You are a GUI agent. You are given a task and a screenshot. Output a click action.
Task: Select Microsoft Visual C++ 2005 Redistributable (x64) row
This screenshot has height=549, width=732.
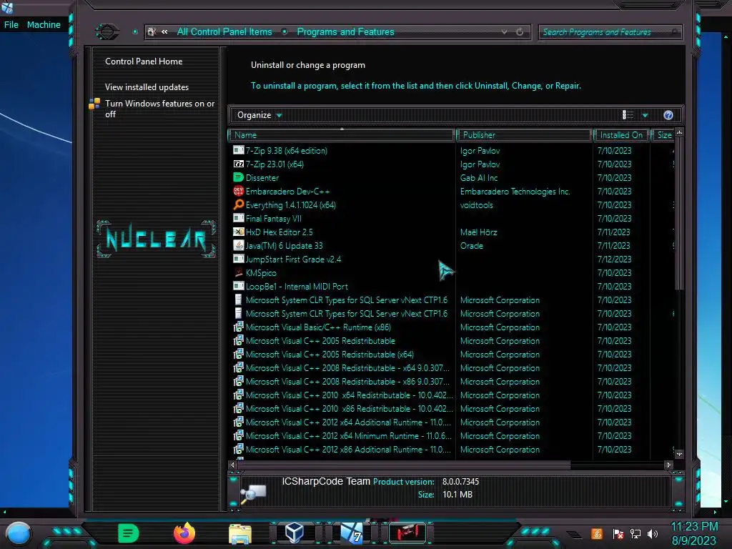pos(452,355)
